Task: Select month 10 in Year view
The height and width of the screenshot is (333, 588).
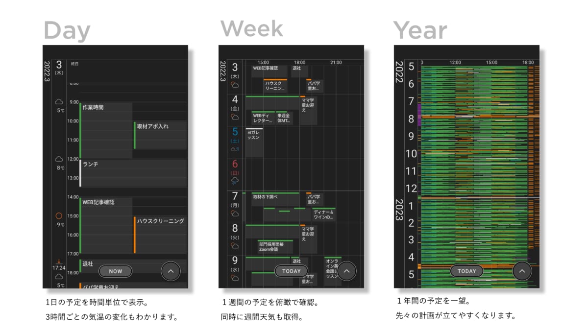Action: click(411, 154)
